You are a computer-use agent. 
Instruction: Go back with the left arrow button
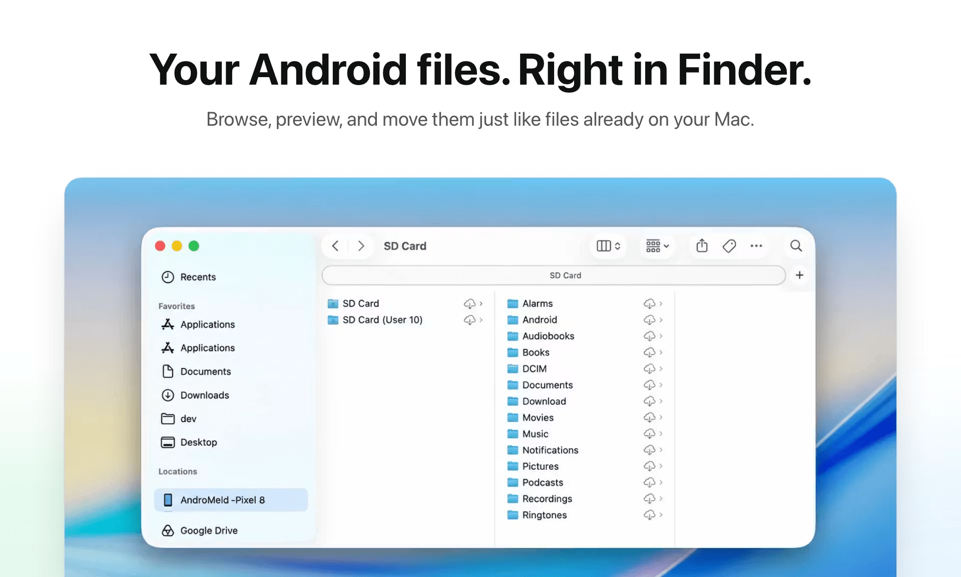335,246
